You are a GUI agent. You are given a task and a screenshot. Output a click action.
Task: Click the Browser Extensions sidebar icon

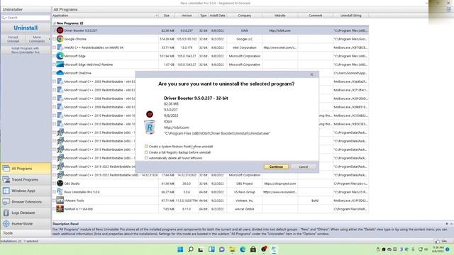click(x=6, y=202)
